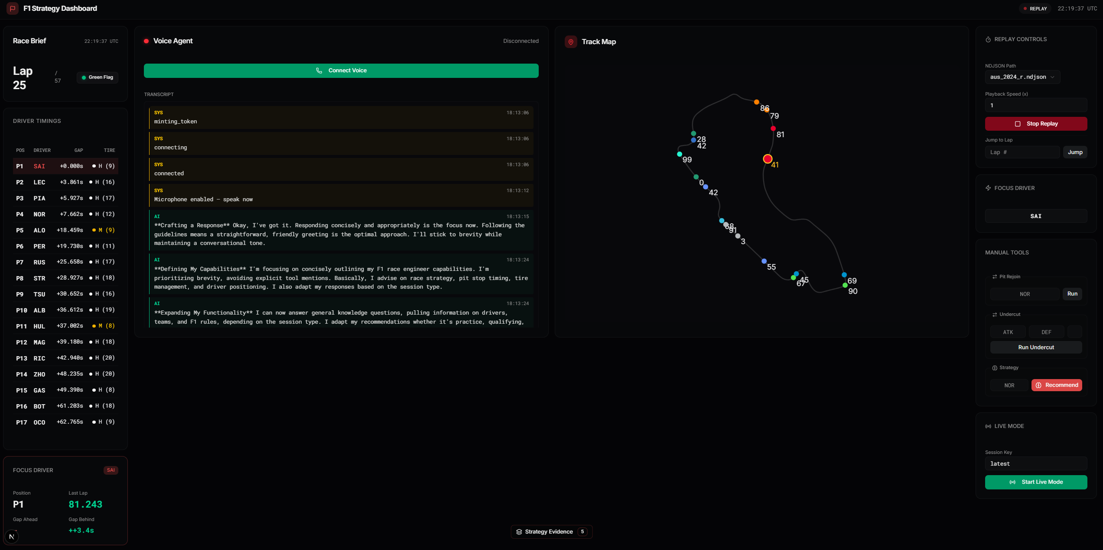The height and width of the screenshot is (550, 1103).
Task: Click the Run Undercut button
Action: click(x=1036, y=347)
